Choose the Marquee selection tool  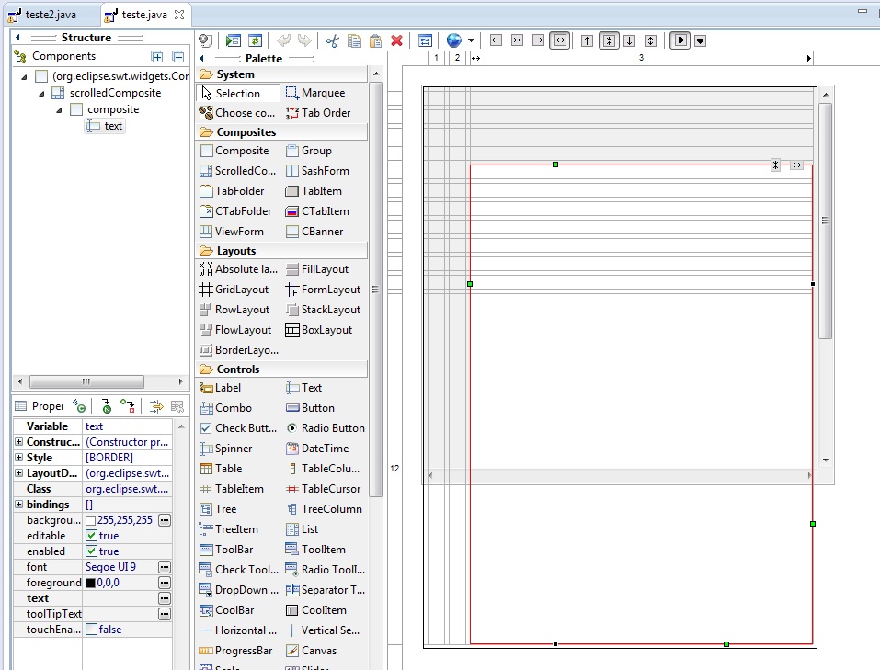tap(315, 93)
